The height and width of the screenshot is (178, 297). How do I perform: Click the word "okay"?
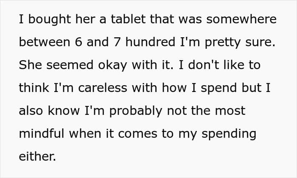108,65
